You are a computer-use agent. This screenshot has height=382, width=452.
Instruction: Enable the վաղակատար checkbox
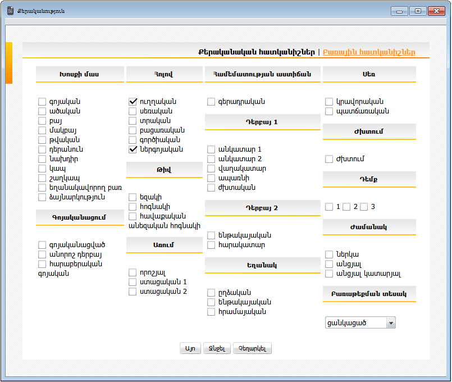pos(211,169)
